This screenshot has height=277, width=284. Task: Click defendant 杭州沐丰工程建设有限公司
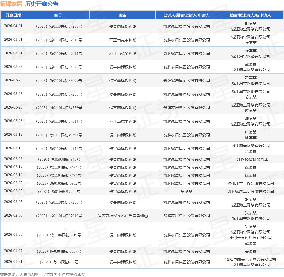pyautogui.click(x=250, y=183)
